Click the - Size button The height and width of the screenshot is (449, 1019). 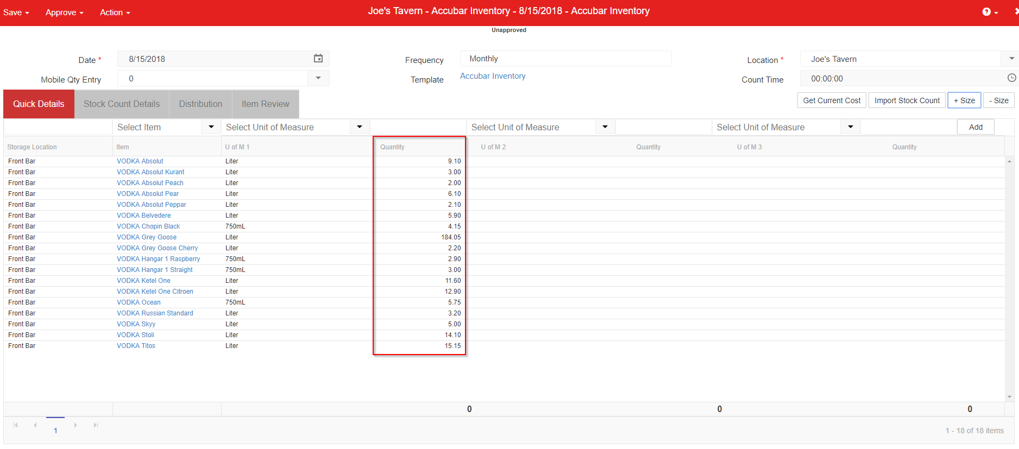999,100
